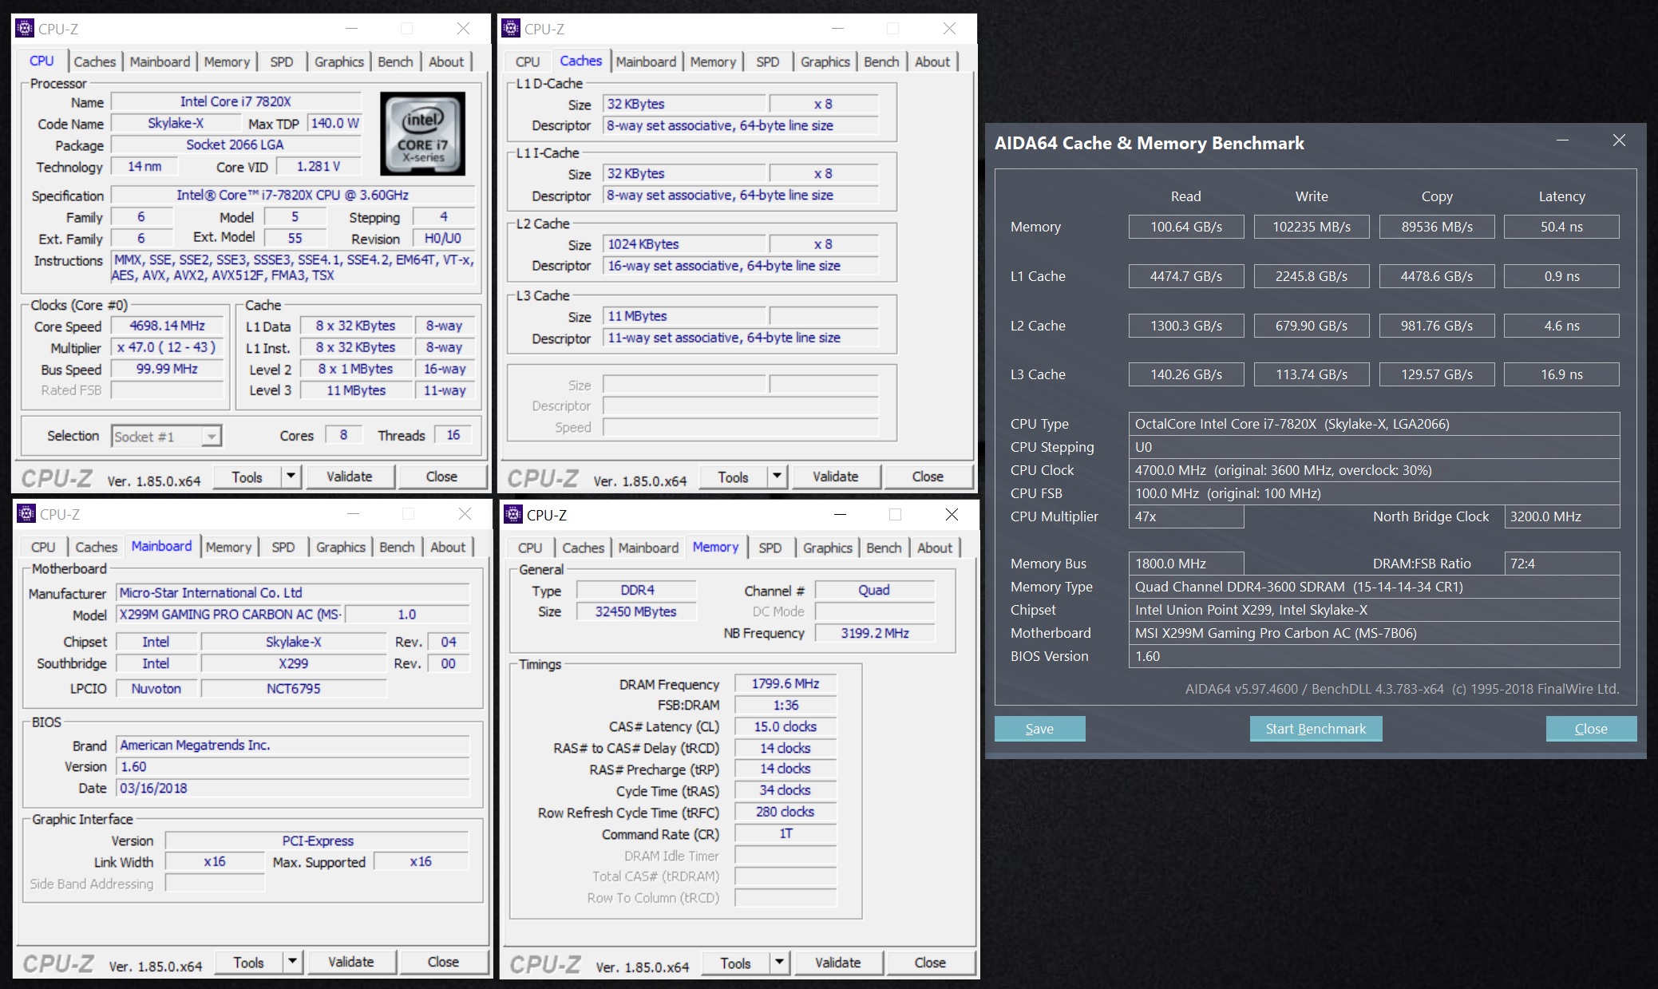Click the Threads 16 value
1658x989 pixels.
click(x=453, y=434)
